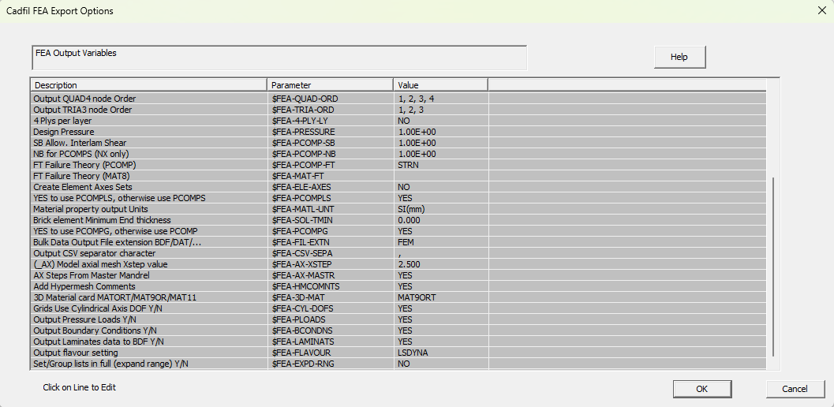
Task: Click the FEA Output Variables text box
Action: pos(279,58)
